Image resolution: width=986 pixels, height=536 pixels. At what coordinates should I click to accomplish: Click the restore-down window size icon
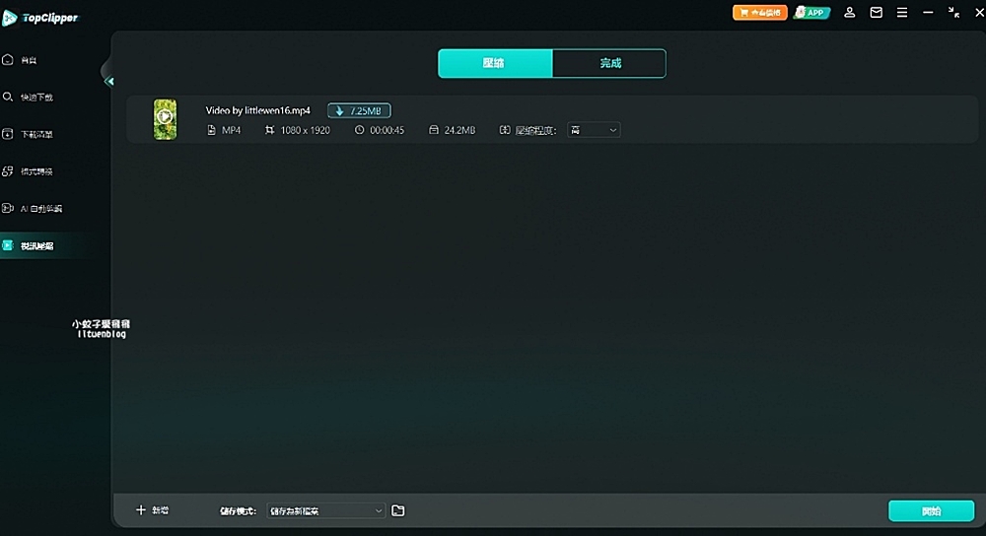[x=953, y=13]
